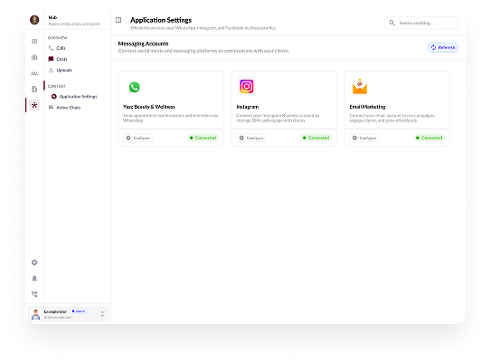
Task: Configure the Instagram account
Action: [x=250, y=138]
